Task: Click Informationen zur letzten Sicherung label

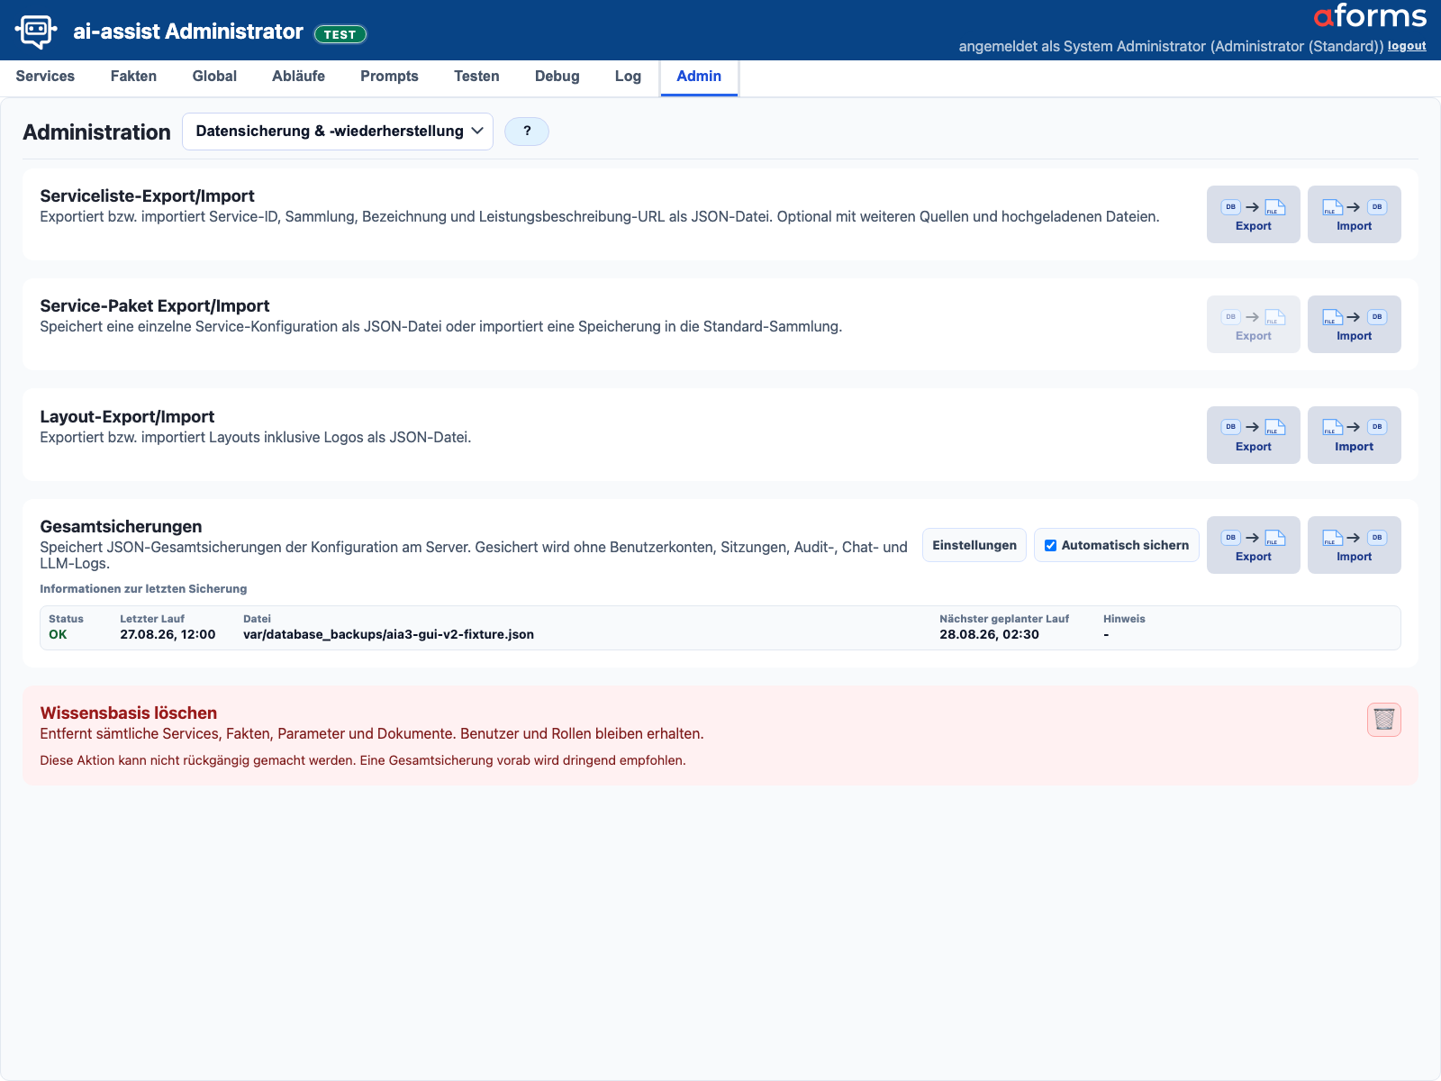Action: [143, 588]
